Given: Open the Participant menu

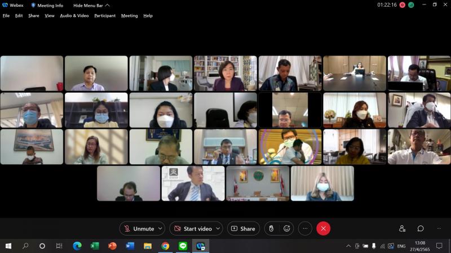Looking at the screenshot, I should 105,16.
